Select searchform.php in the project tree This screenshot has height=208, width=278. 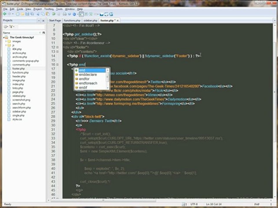pos(22,107)
